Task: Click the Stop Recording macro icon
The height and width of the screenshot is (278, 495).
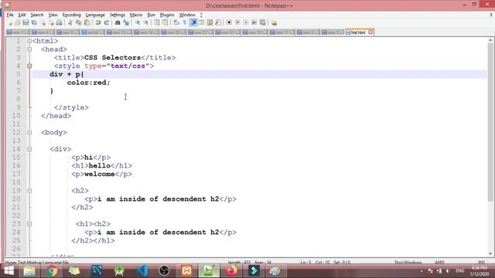Action: pyautogui.click(x=237, y=22)
